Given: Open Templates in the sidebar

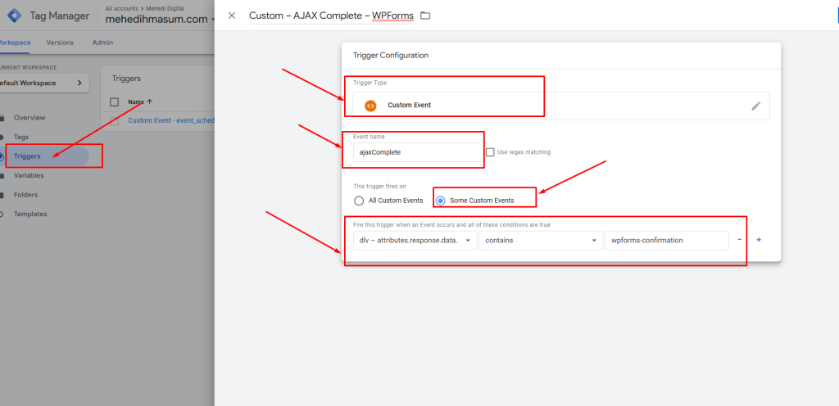Looking at the screenshot, I should [x=30, y=214].
